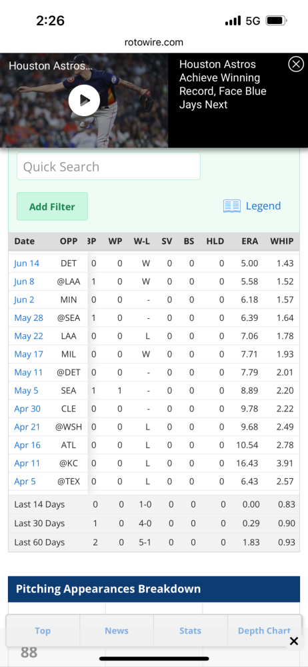The height and width of the screenshot is (667, 308).
Task: Click the Add Filter button
Action: click(x=52, y=206)
